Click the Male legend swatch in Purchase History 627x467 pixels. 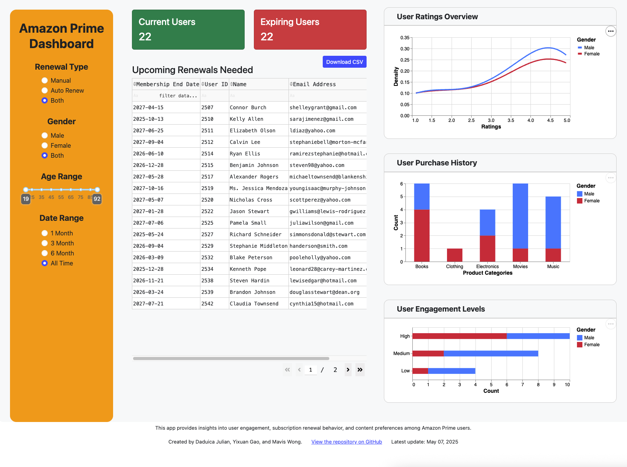pyautogui.click(x=580, y=194)
